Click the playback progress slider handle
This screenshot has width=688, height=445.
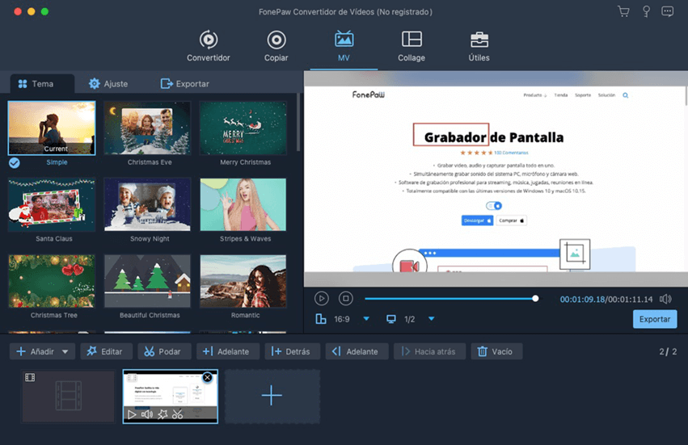[x=535, y=299]
